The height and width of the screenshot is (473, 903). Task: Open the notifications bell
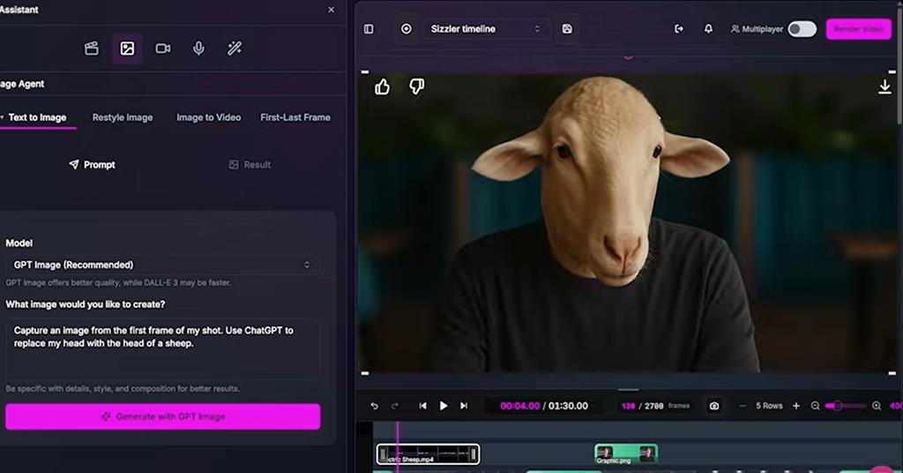[x=708, y=29]
